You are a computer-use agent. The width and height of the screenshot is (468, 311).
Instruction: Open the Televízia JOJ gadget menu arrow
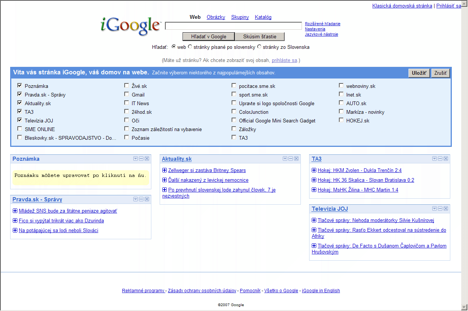tap(434, 208)
